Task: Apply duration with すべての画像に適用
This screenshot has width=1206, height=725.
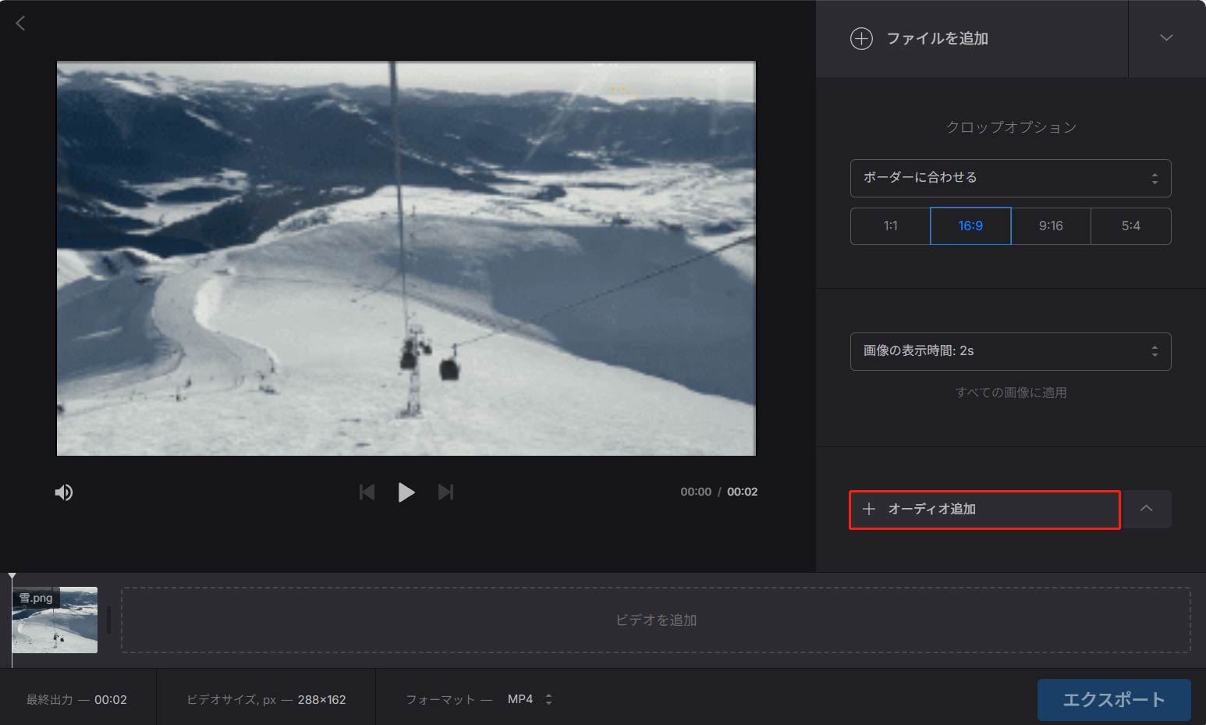Action: [1011, 393]
